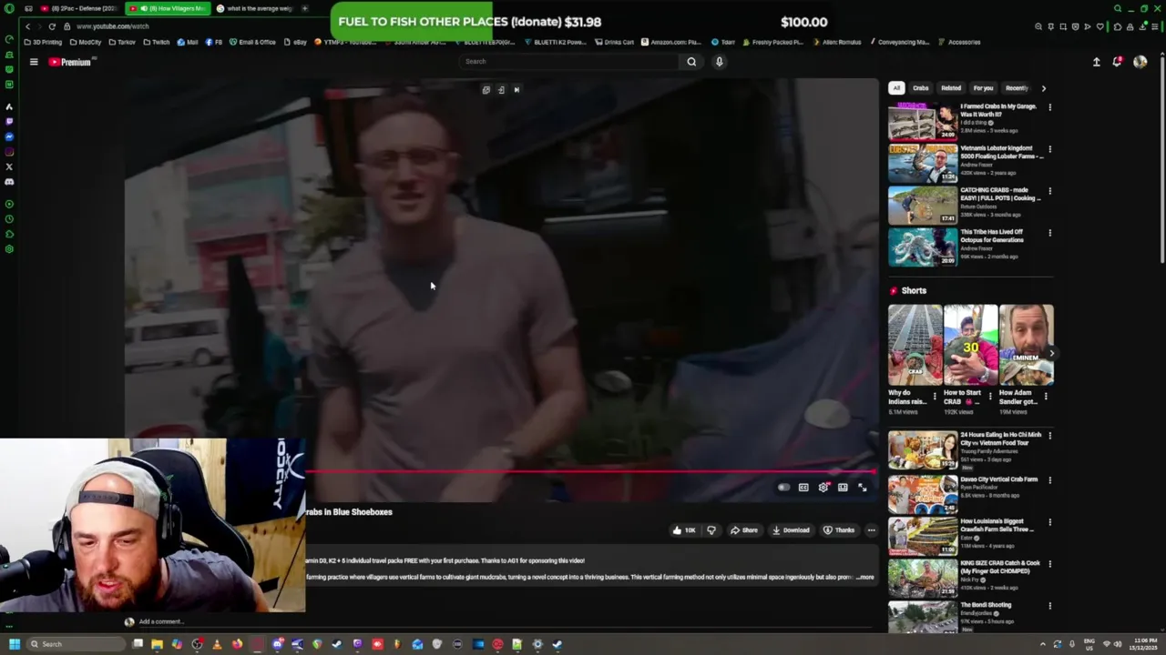The image size is (1166, 655).
Task: Open browser main menu lines icon
Action: [x=1156, y=26]
